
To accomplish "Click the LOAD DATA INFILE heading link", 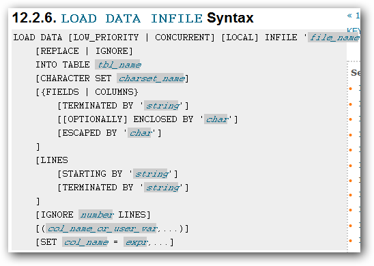I will coord(132,18).
